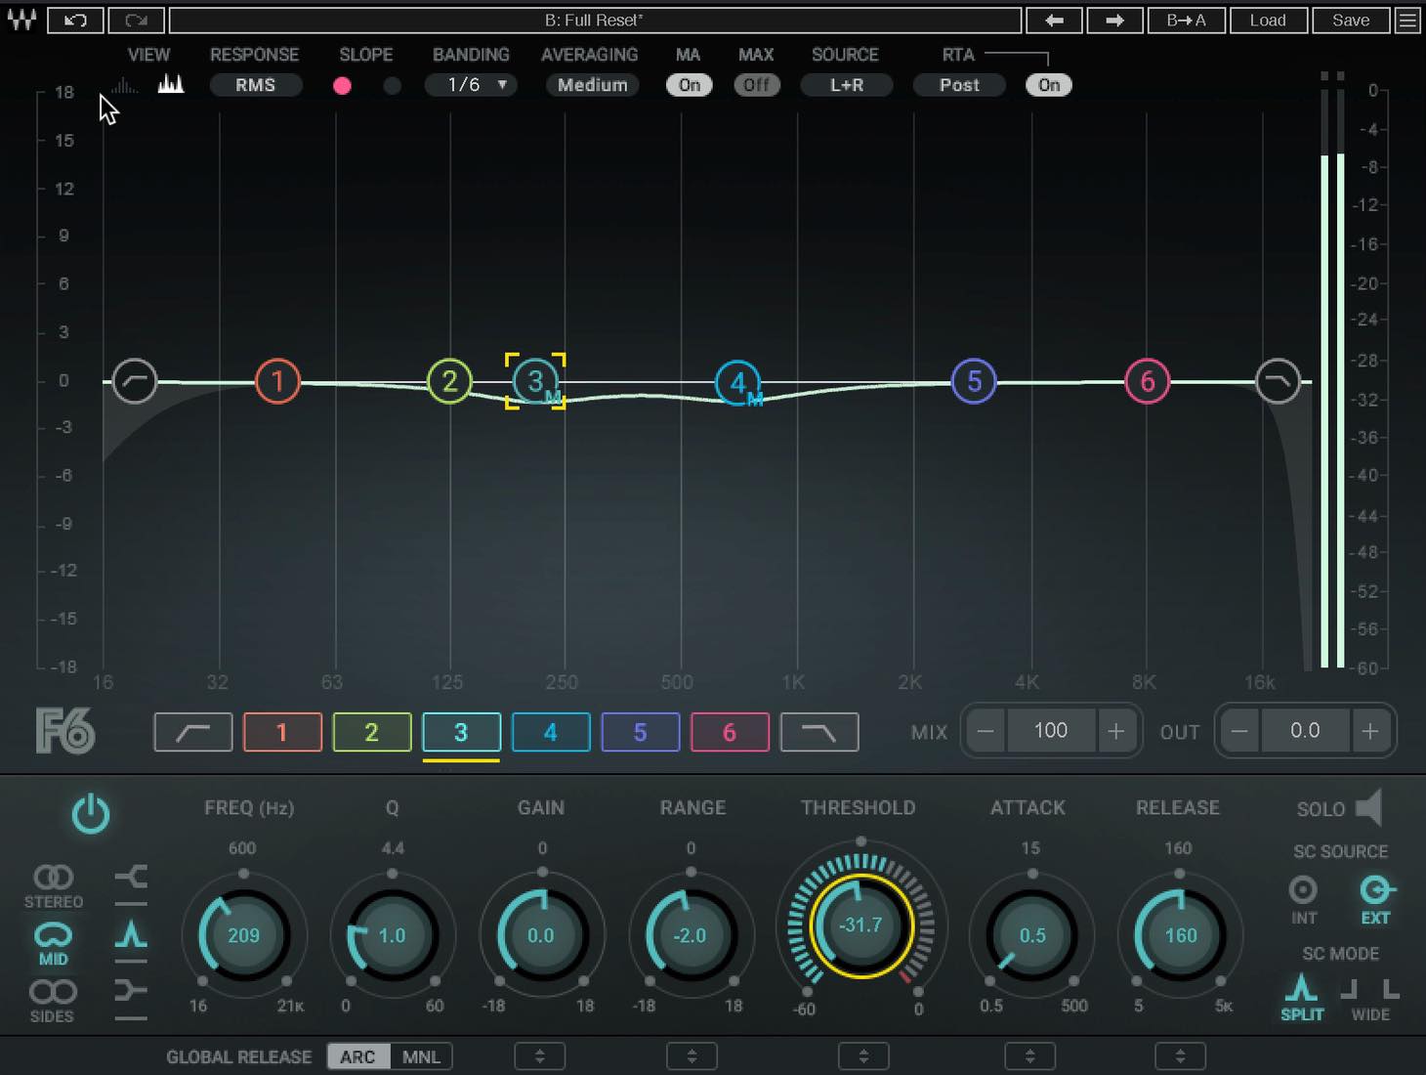Click the undo arrow button
Viewport: 1426px width, 1075px height.
pos(75,20)
